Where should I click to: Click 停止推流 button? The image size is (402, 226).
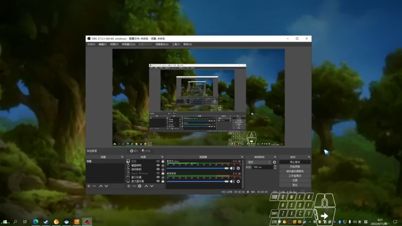coord(295,162)
